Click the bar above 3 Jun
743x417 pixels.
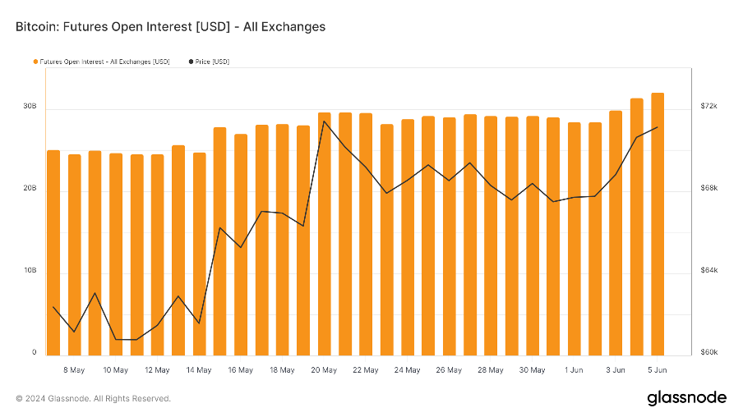click(616, 232)
